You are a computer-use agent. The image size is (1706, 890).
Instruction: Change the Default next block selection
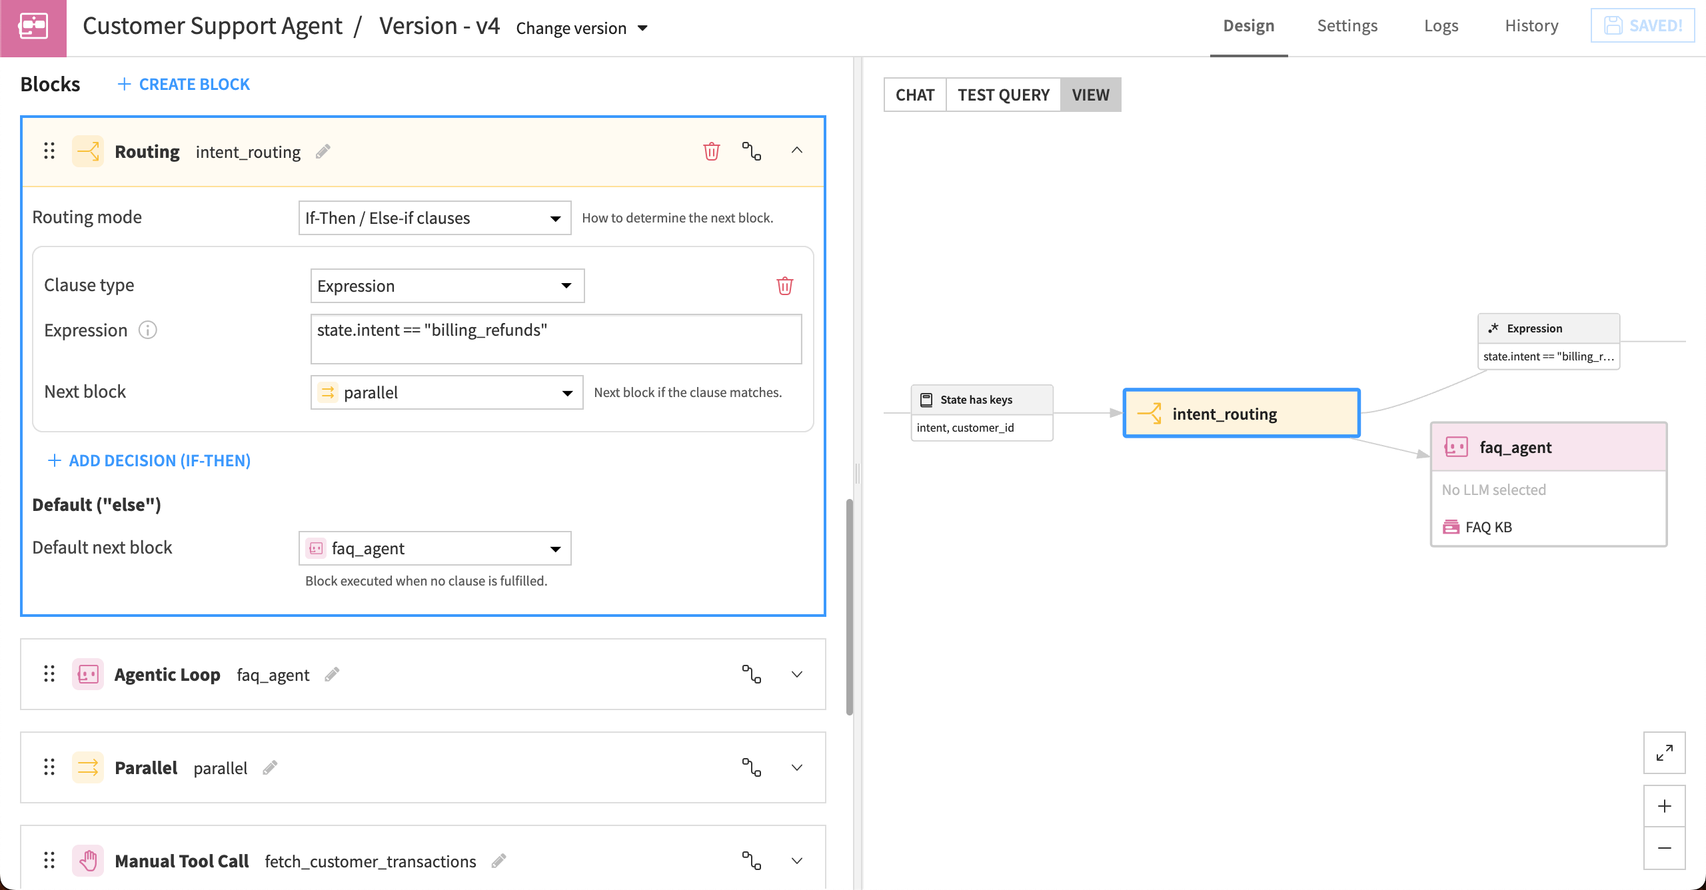[x=434, y=548]
